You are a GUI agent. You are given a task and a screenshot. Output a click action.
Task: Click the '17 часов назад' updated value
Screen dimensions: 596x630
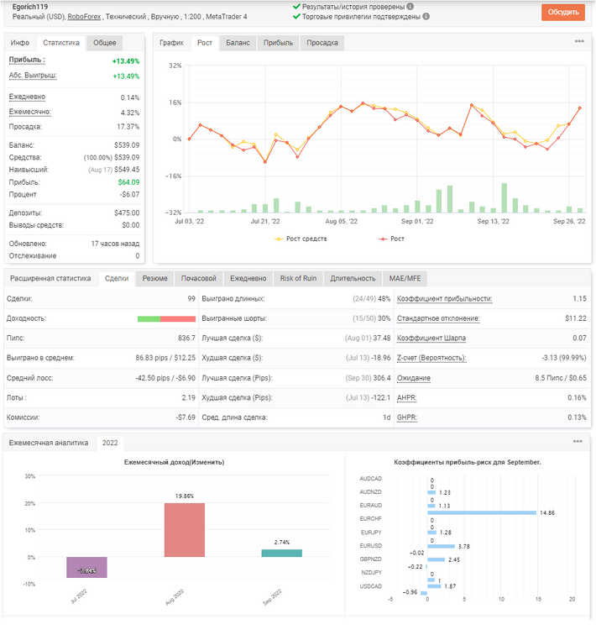tap(115, 244)
